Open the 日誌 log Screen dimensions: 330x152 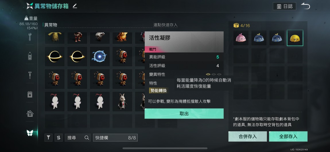285,6
